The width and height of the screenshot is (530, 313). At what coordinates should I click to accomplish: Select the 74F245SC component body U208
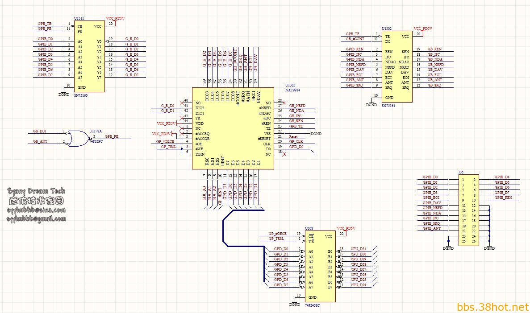[x=320, y=266]
